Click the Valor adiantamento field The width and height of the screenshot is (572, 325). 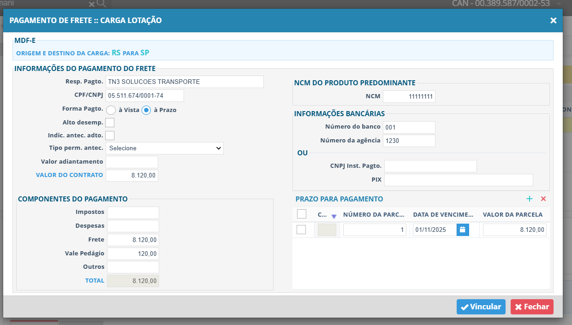tap(132, 162)
